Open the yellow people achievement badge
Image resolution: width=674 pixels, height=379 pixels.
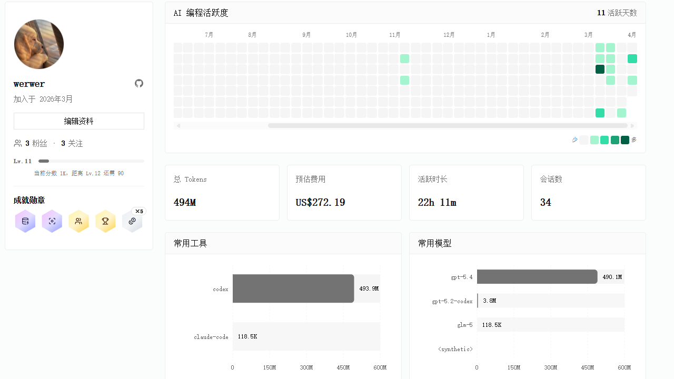(78, 222)
